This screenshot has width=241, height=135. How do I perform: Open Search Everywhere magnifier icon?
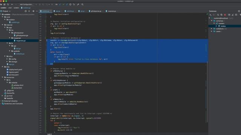82,4
